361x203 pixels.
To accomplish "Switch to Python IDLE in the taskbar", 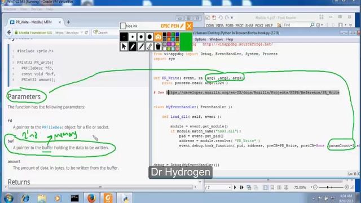I will pyautogui.click(x=125, y=198).
